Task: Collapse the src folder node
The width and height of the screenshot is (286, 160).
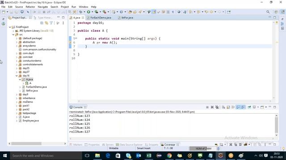Action: (13, 35)
